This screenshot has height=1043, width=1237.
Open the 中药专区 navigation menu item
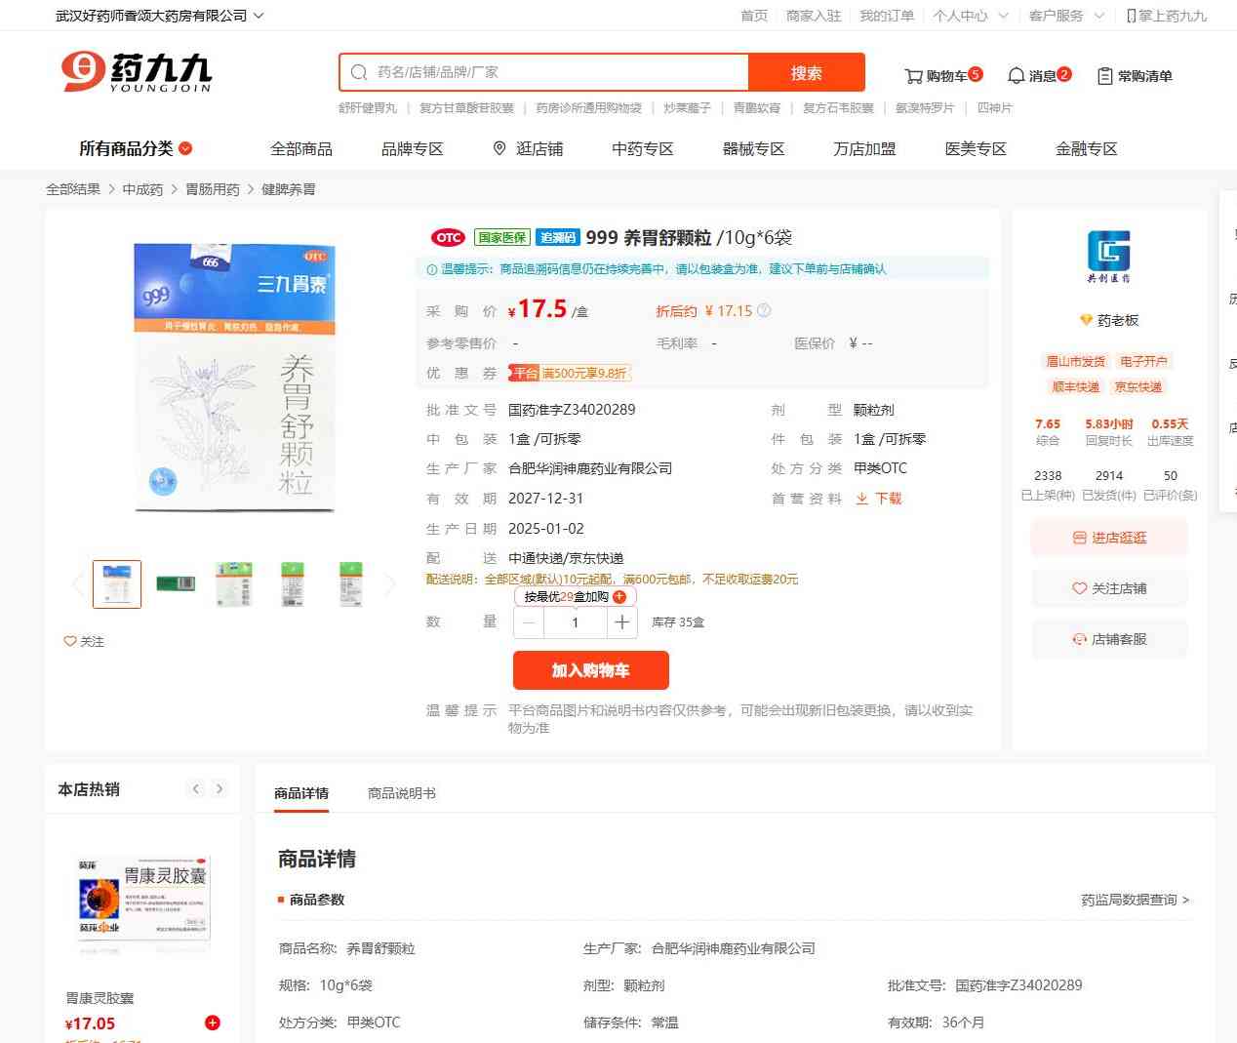642,148
